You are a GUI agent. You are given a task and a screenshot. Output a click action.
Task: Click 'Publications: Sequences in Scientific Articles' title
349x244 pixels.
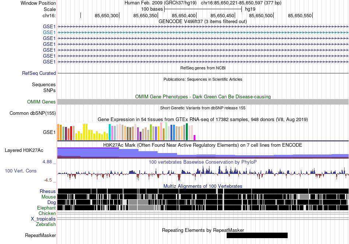(203, 79)
